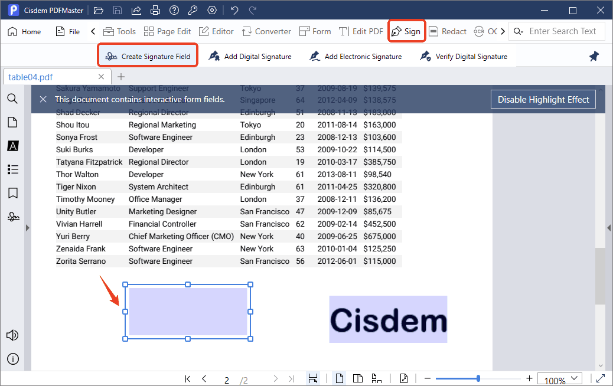Click the print icon in title bar
613x386 pixels.
point(155,11)
